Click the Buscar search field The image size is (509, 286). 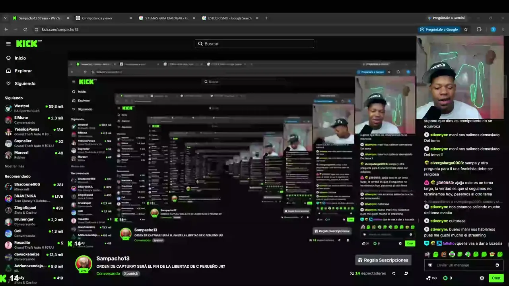[254, 44]
